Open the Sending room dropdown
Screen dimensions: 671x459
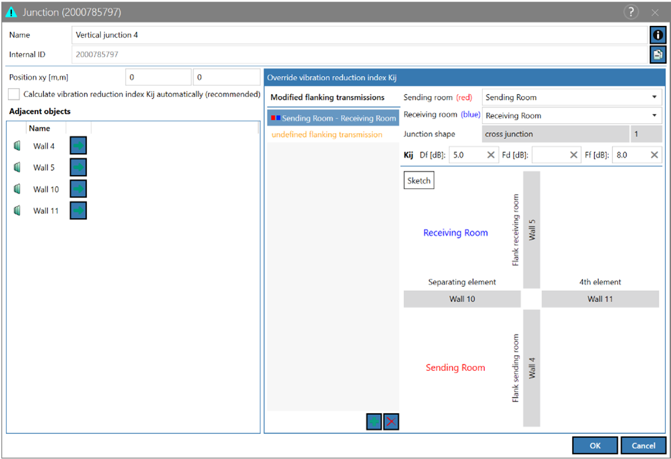[x=572, y=97]
